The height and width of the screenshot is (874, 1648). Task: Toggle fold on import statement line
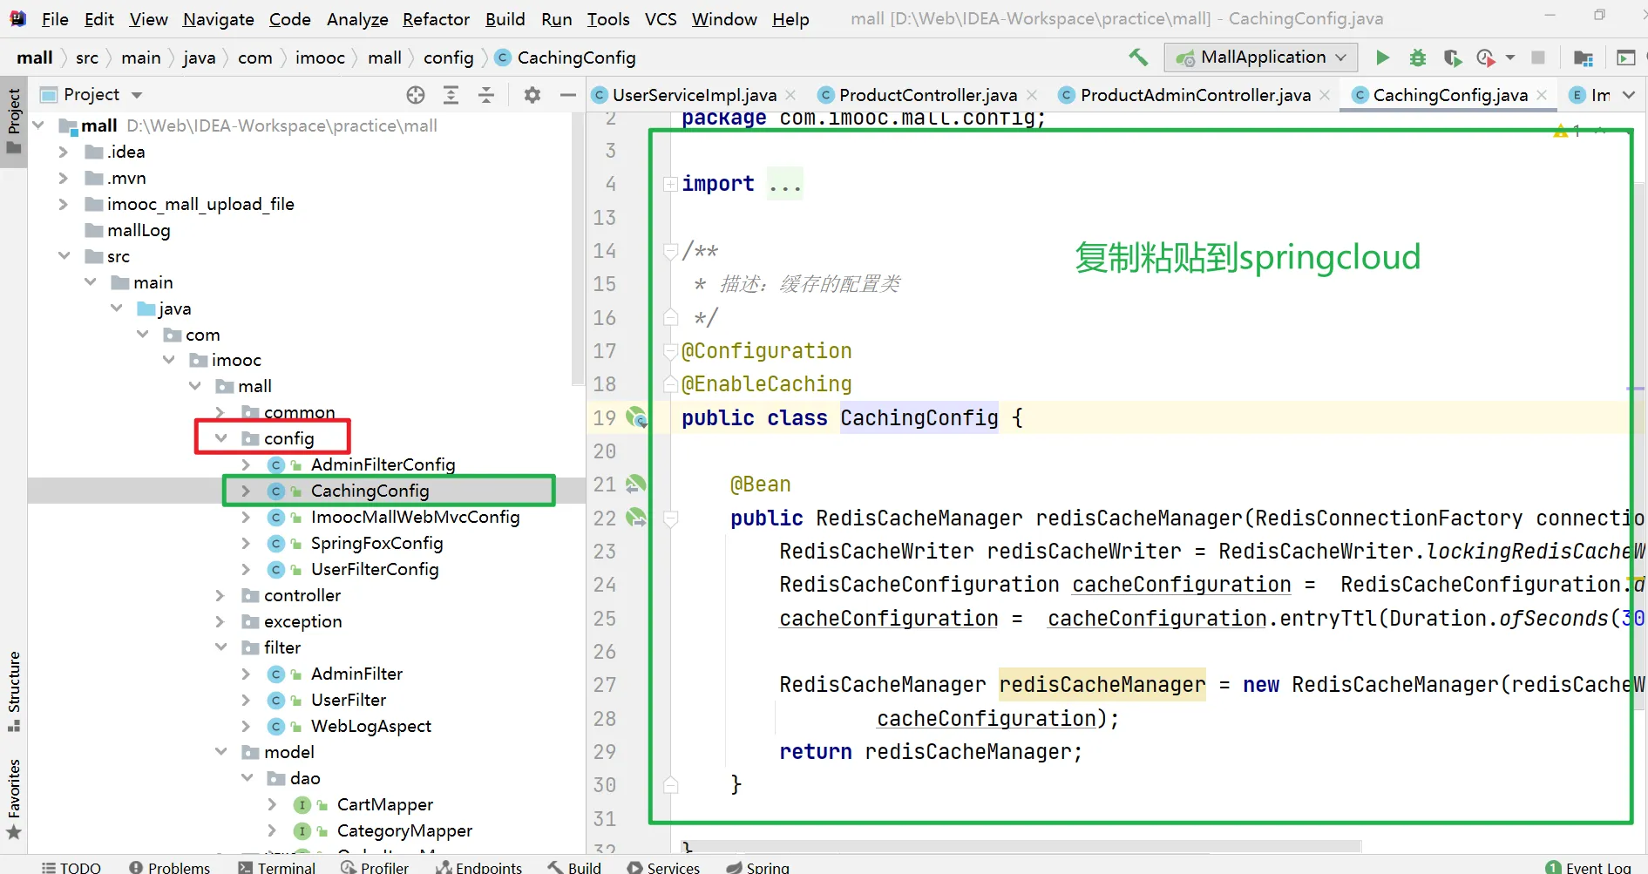[670, 184]
